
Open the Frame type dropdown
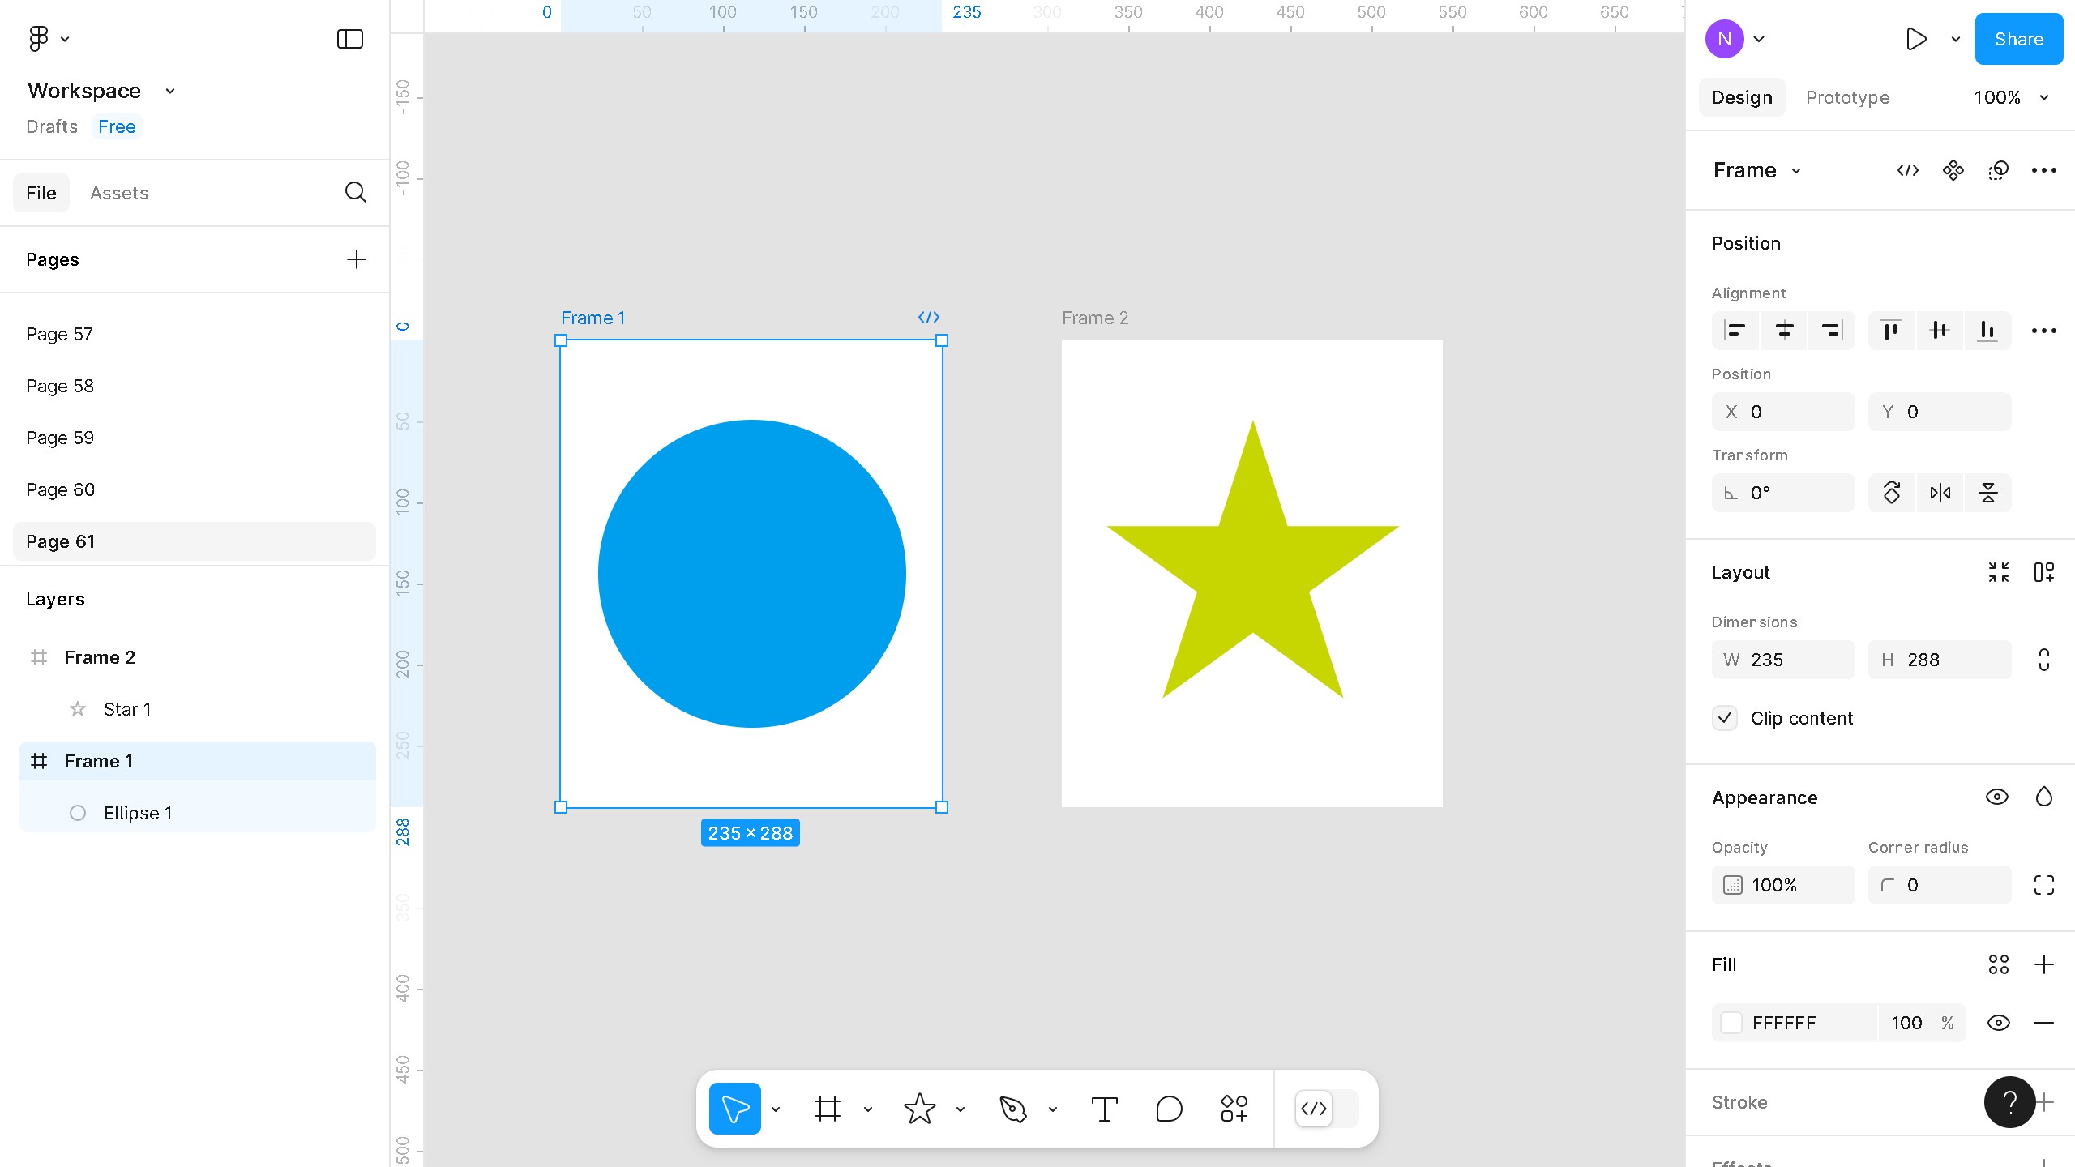(1756, 170)
